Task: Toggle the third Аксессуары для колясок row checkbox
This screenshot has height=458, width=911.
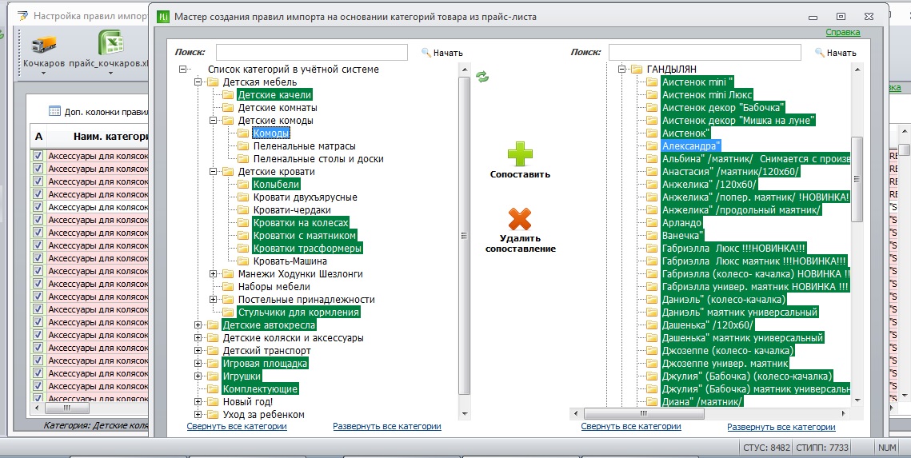Action: tap(38, 181)
